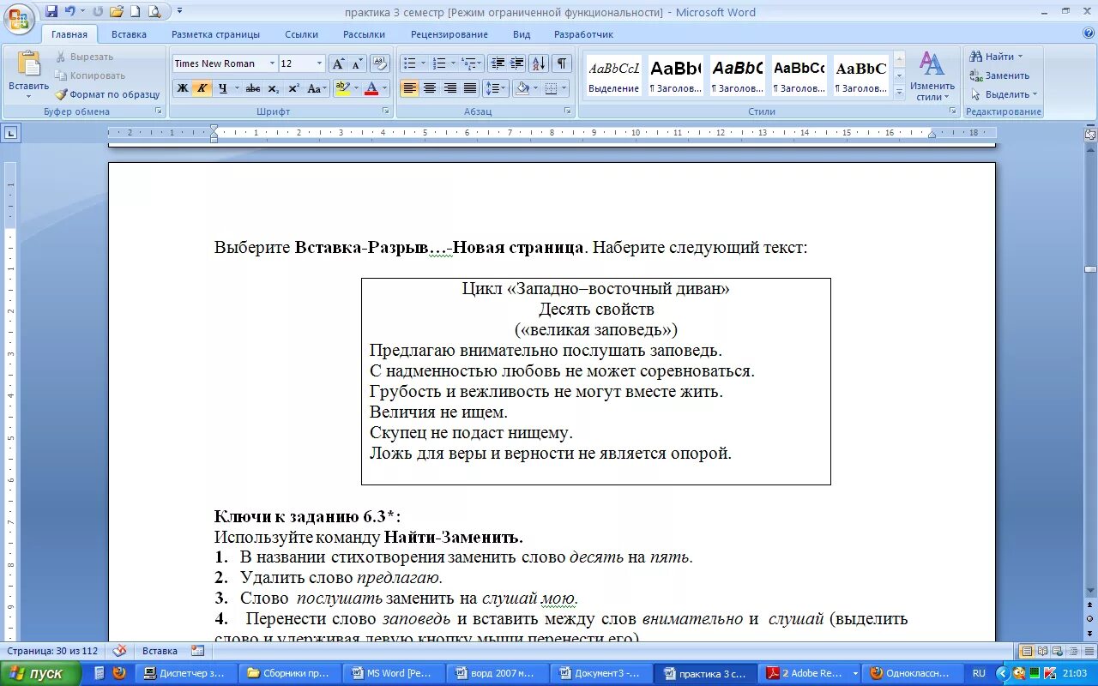Sort text with the A-Z sort icon
Image resolution: width=1098 pixels, height=686 pixels.
539,63
